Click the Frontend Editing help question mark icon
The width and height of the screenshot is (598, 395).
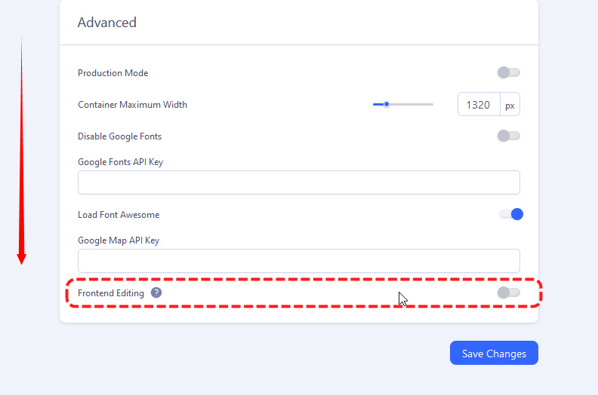click(156, 292)
